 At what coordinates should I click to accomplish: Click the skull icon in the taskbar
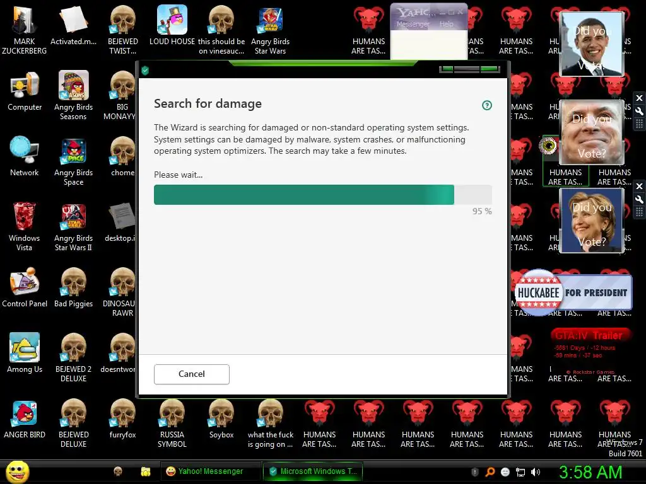tap(118, 471)
